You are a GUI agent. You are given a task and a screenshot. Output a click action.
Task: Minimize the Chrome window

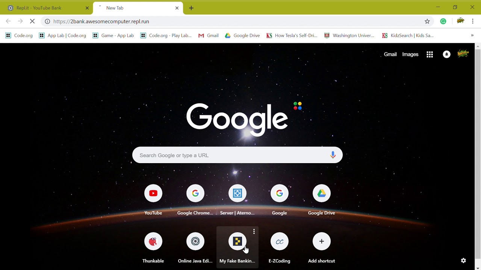click(438, 7)
